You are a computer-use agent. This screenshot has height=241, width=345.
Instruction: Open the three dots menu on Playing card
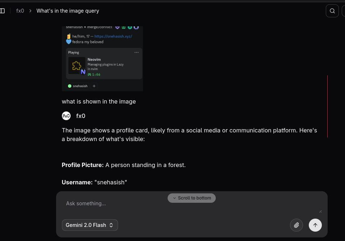pyautogui.click(x=136, y=52)
